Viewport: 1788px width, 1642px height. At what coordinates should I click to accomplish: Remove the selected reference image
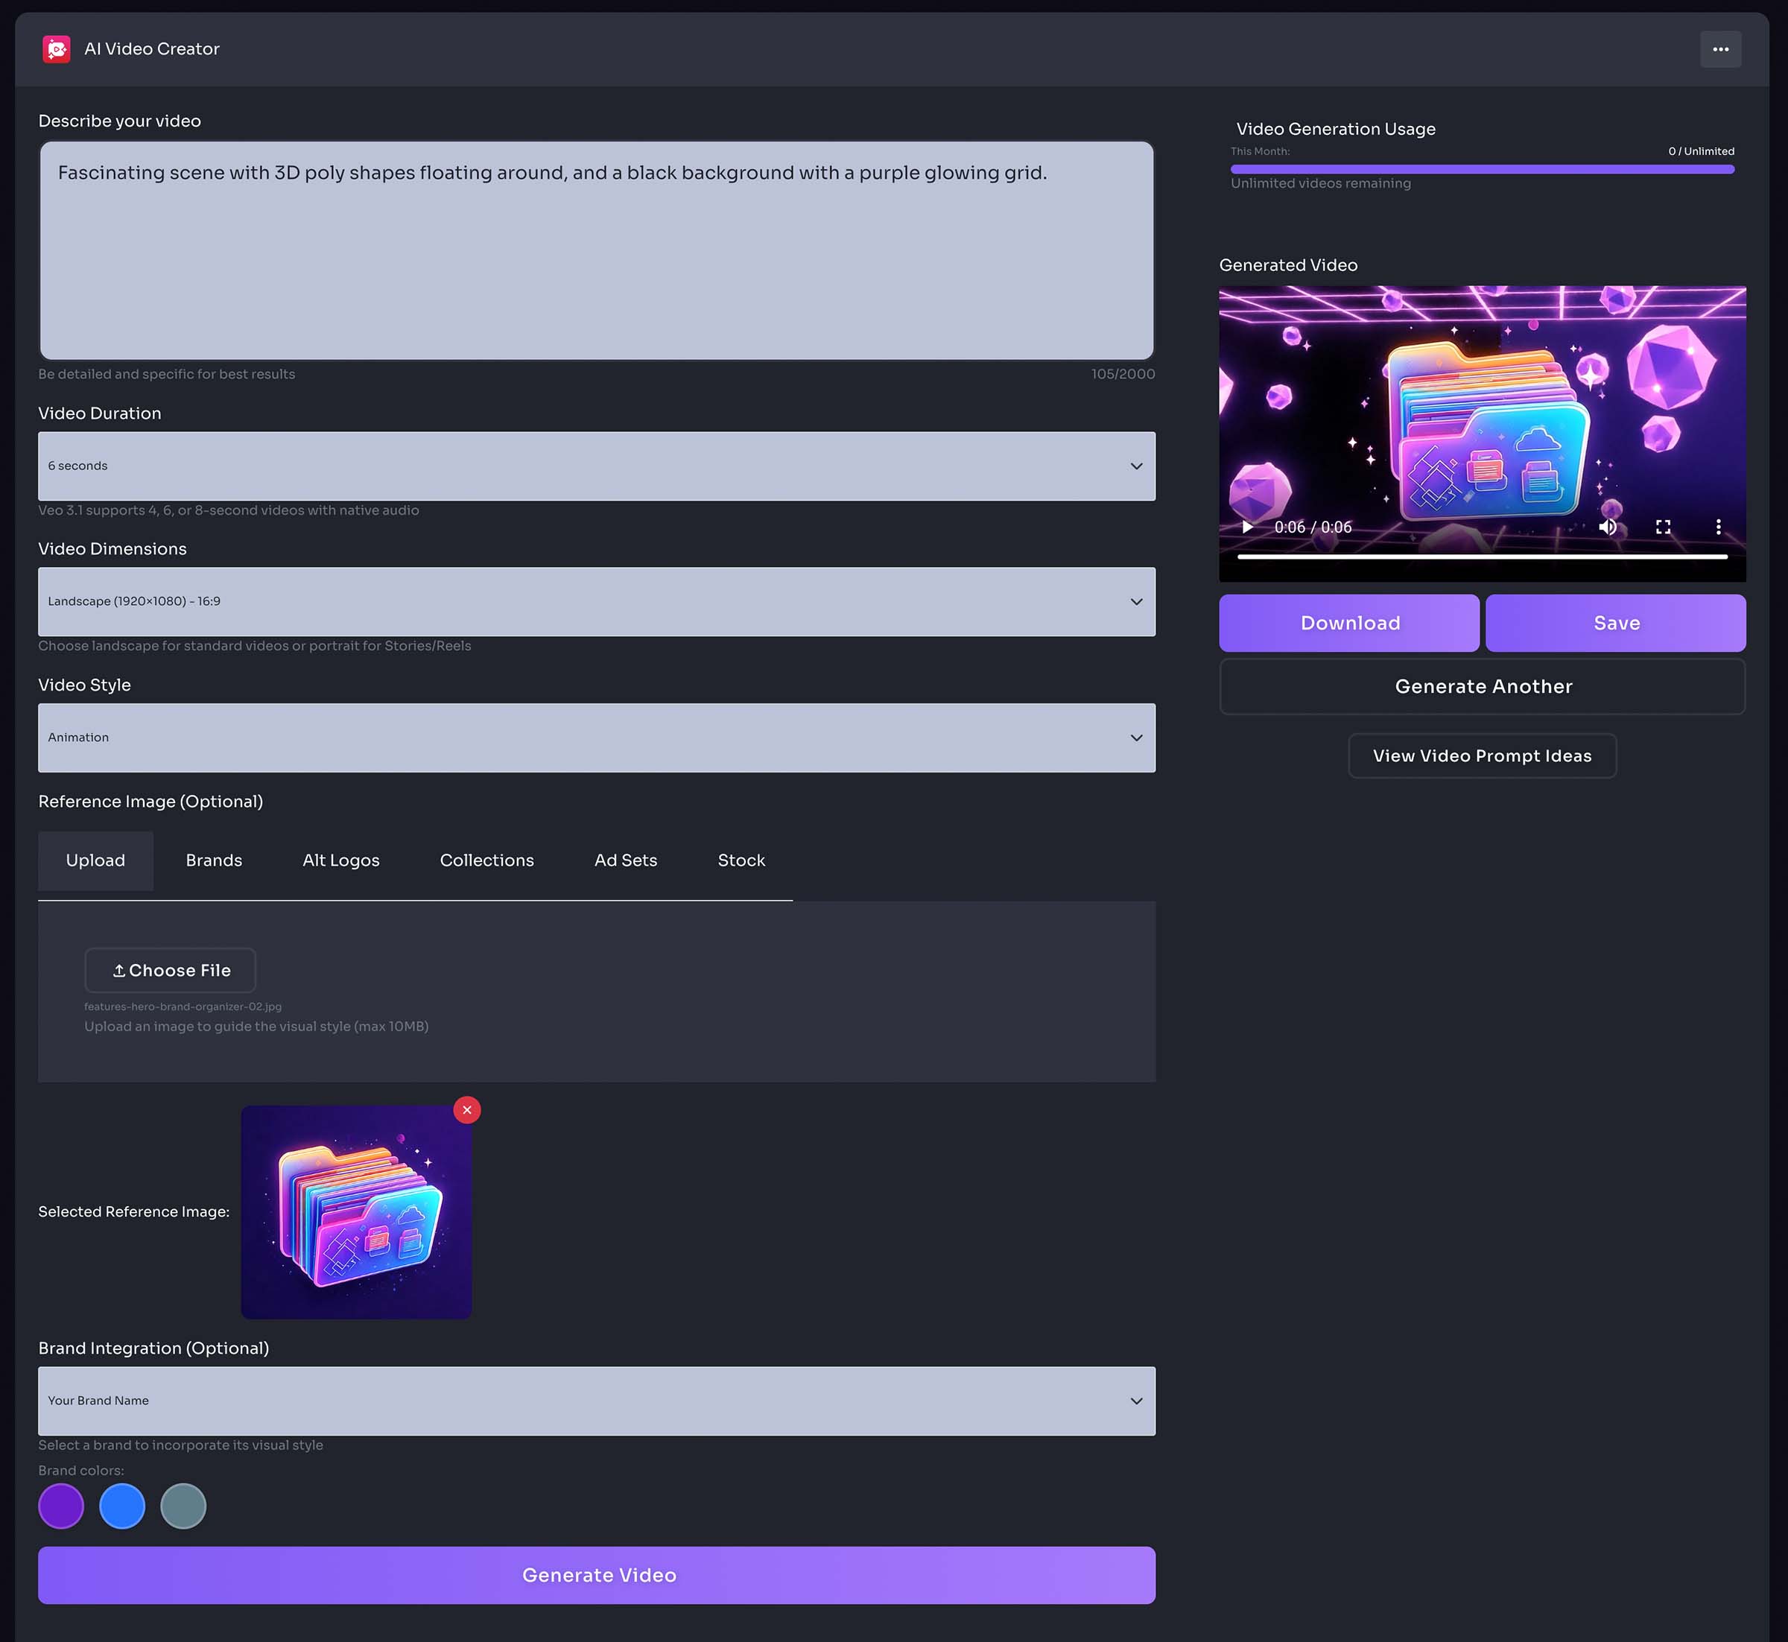pos(466,1109)
